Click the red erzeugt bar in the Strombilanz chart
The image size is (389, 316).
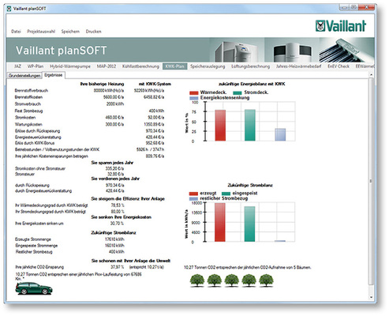coord(220,222)
